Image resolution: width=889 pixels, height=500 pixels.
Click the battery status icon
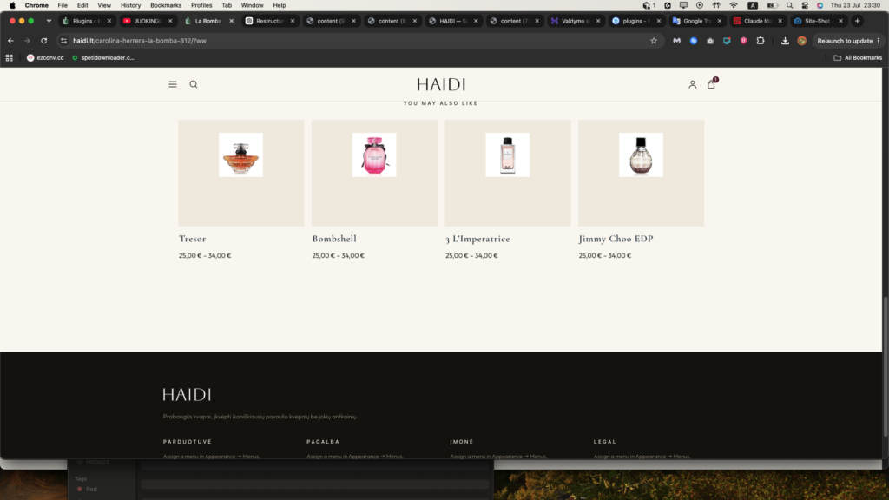(772, 5)
